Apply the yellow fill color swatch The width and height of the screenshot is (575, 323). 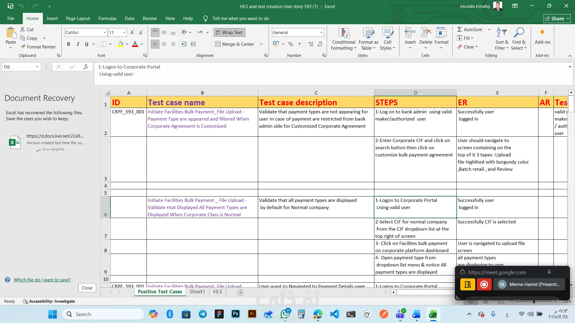[120, 44]
